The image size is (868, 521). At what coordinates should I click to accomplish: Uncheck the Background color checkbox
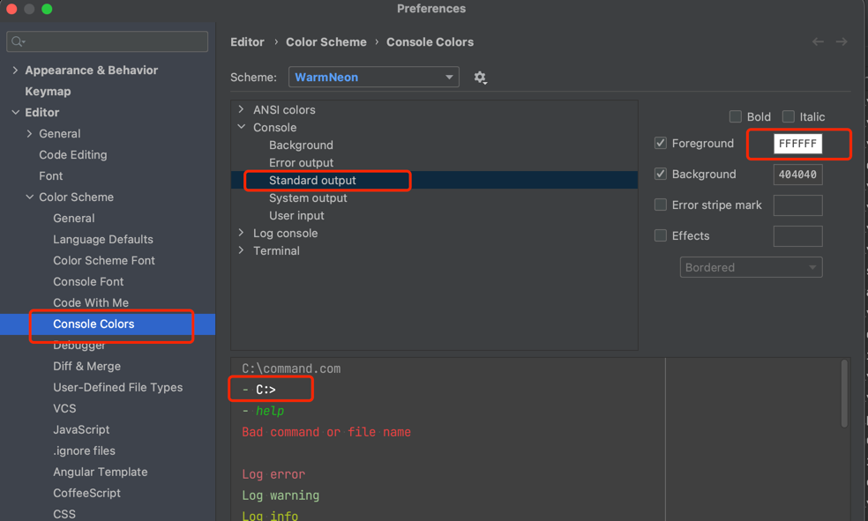click(661, 175)
